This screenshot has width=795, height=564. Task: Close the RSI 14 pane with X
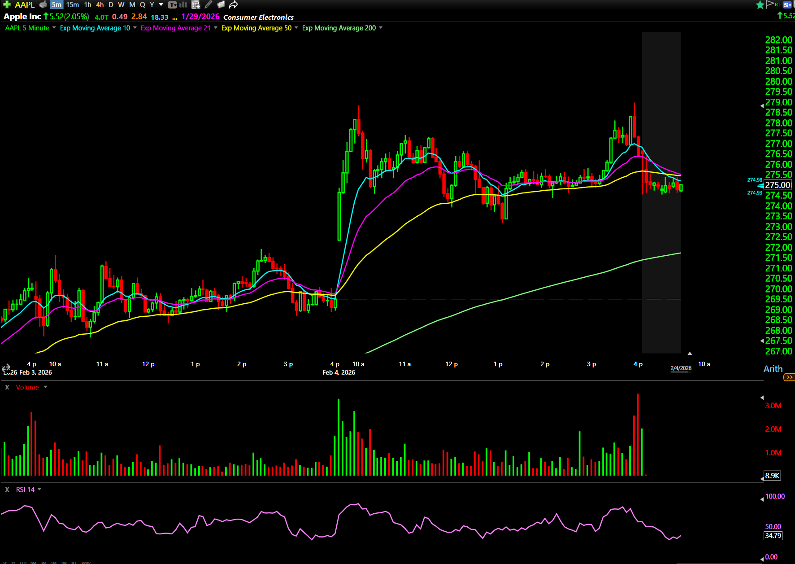[7, 490]
